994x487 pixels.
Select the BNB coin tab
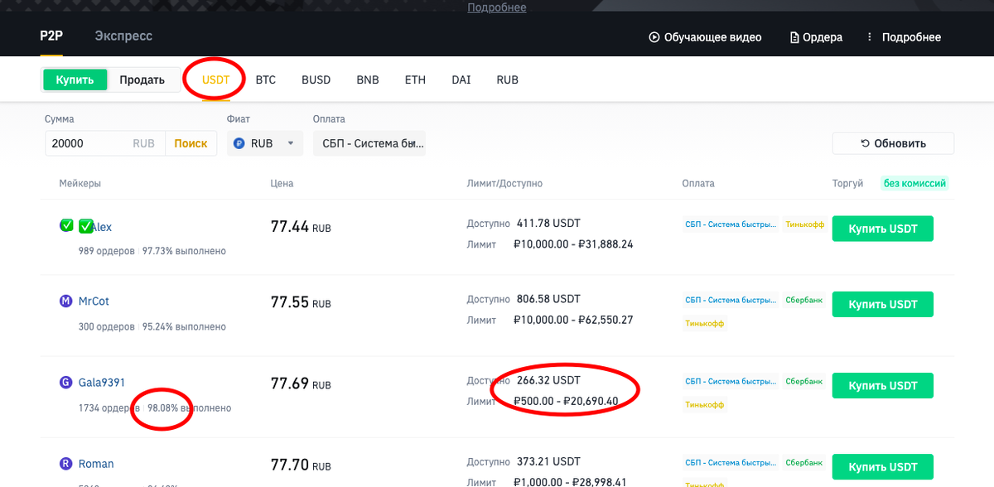tap(368, 80)
